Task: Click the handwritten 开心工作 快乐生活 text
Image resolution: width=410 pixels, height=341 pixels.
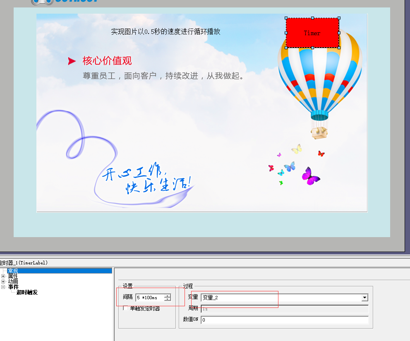Action: [x=146, y=178]
